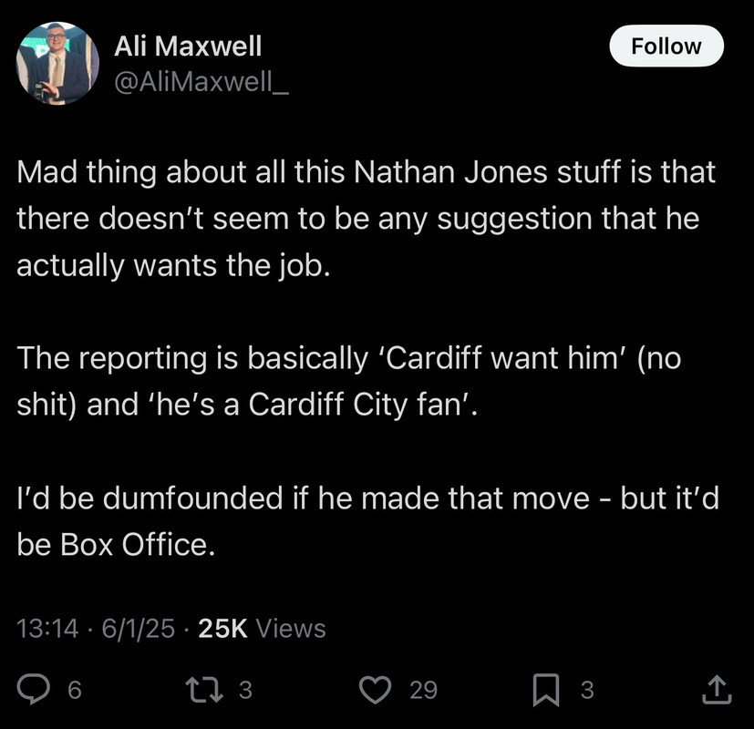Open Ali Maxwell's profile picture
This screenshot has width=754, height=729.
57,63
